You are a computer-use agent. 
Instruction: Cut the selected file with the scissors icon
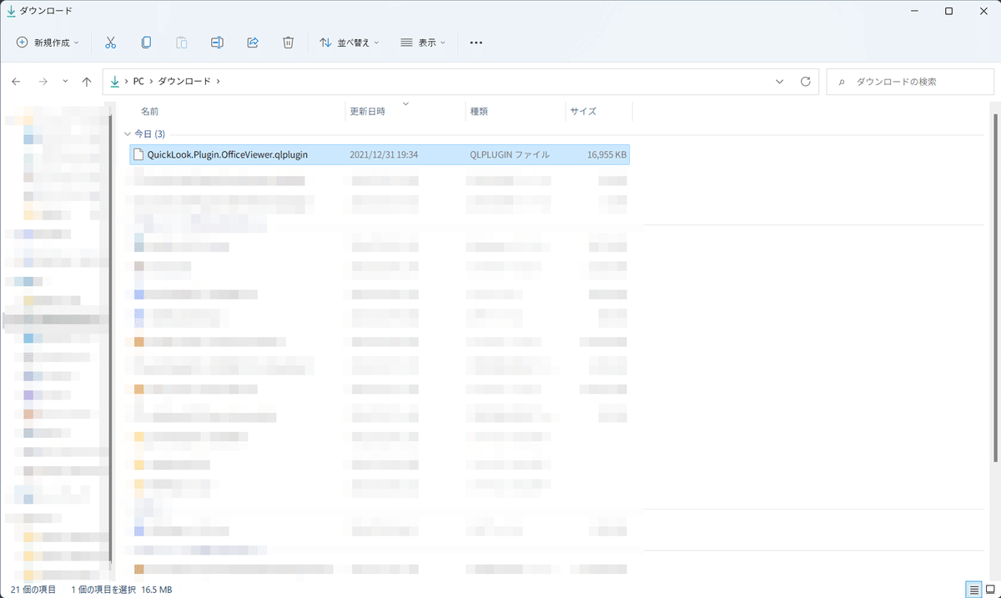click(110, 42)
